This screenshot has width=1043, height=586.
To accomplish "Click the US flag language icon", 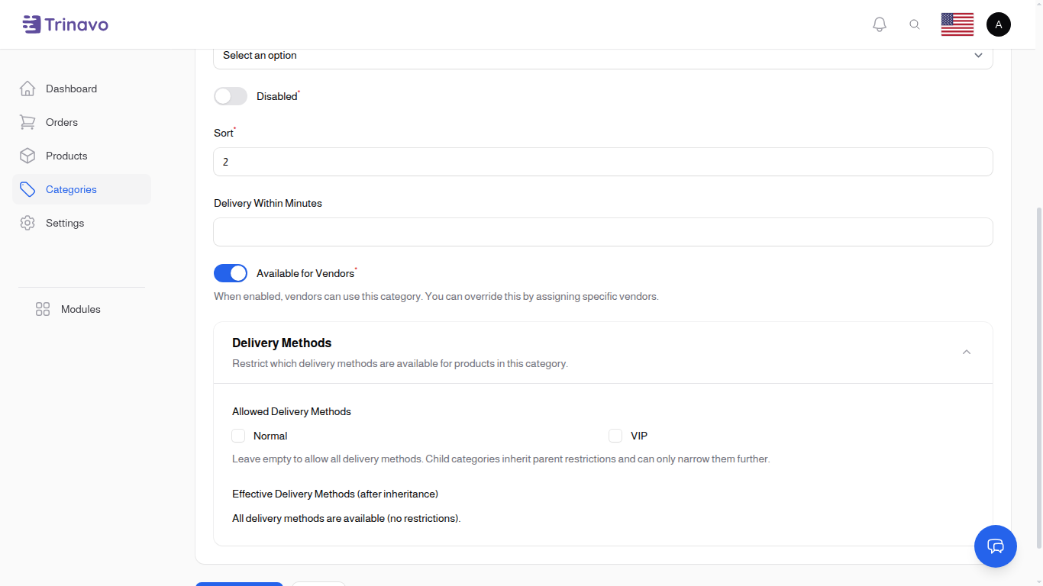I will [x=957, y=24].
